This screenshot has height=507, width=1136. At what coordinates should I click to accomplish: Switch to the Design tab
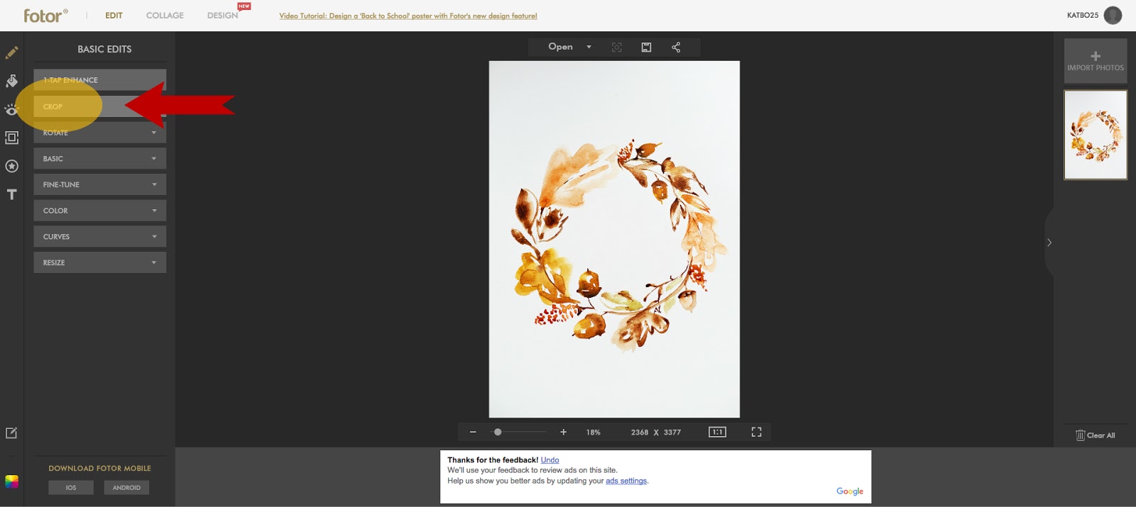tap(223, 16)
